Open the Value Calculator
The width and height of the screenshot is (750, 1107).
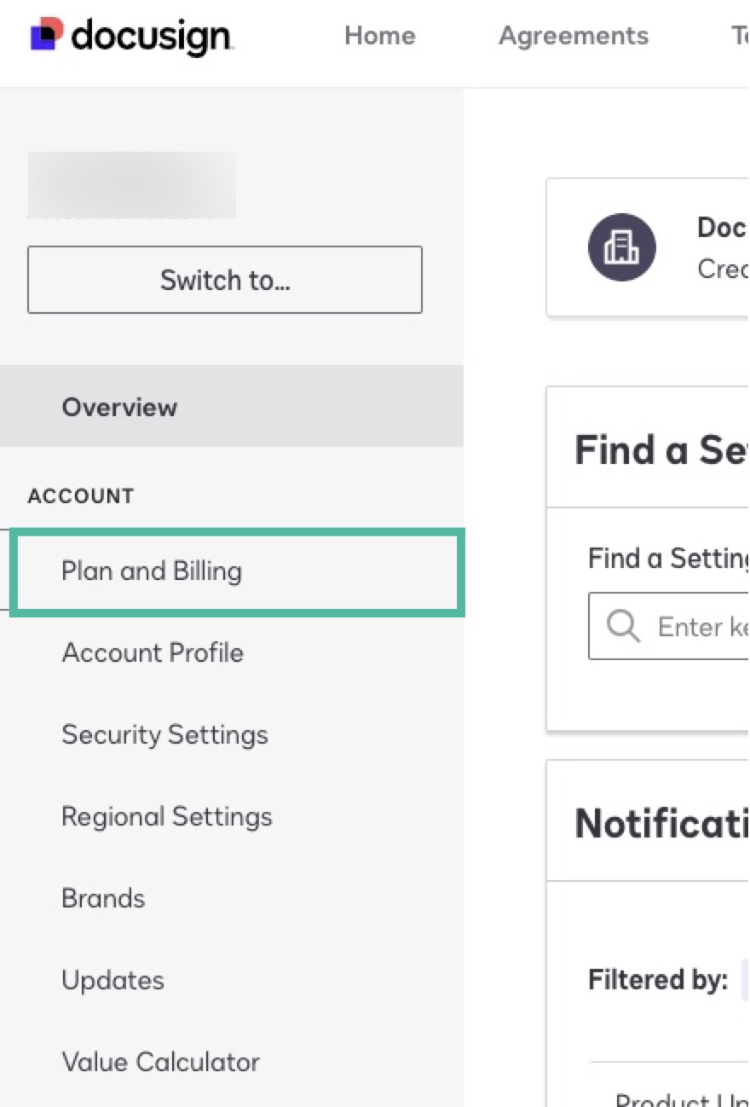(x=160, y=1062)
